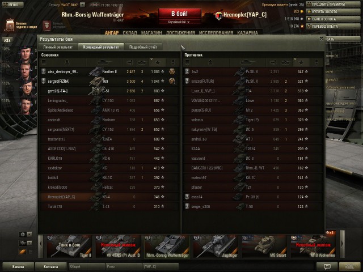The height and width of the screenshot is (272, 363).
Task: Open the МАГАЗИН store menu
Action: click(x=151, y=33)
